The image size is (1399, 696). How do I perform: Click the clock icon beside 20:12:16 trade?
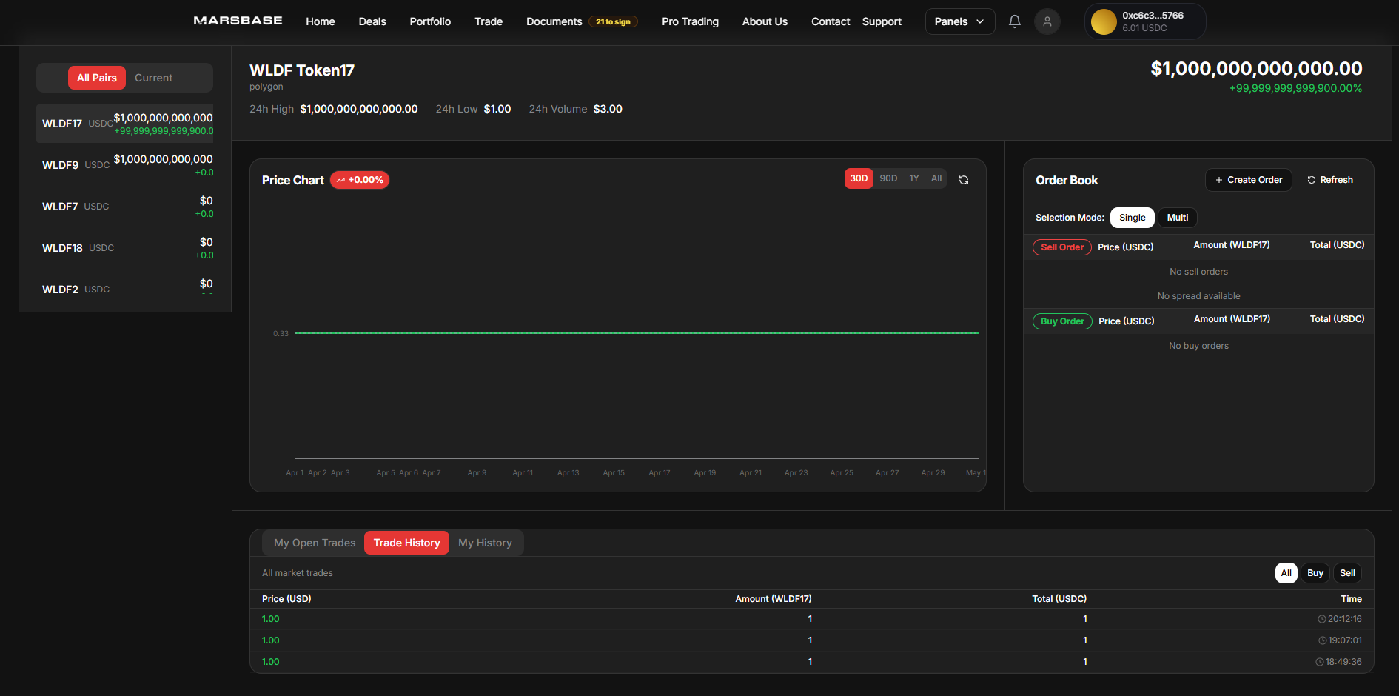pos(1321,619)
